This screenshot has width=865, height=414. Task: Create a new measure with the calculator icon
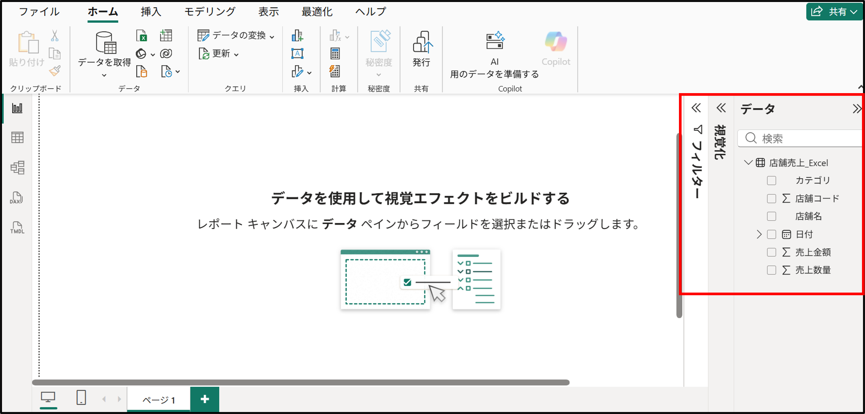coord(335,53)
